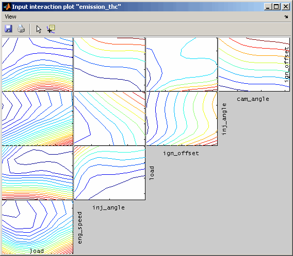The width and height of the screenshot is (293, 256).
Task: Click the dock arrow beside the menu bar
Action: (286, 17)
